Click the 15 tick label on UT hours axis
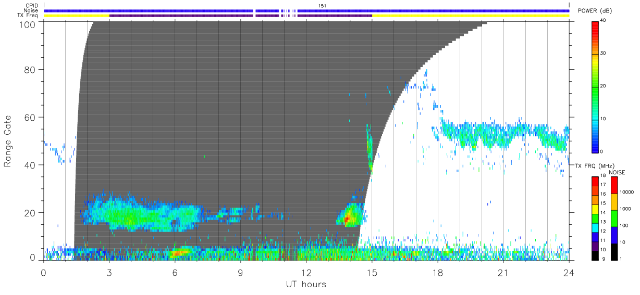 coord(372,273)
